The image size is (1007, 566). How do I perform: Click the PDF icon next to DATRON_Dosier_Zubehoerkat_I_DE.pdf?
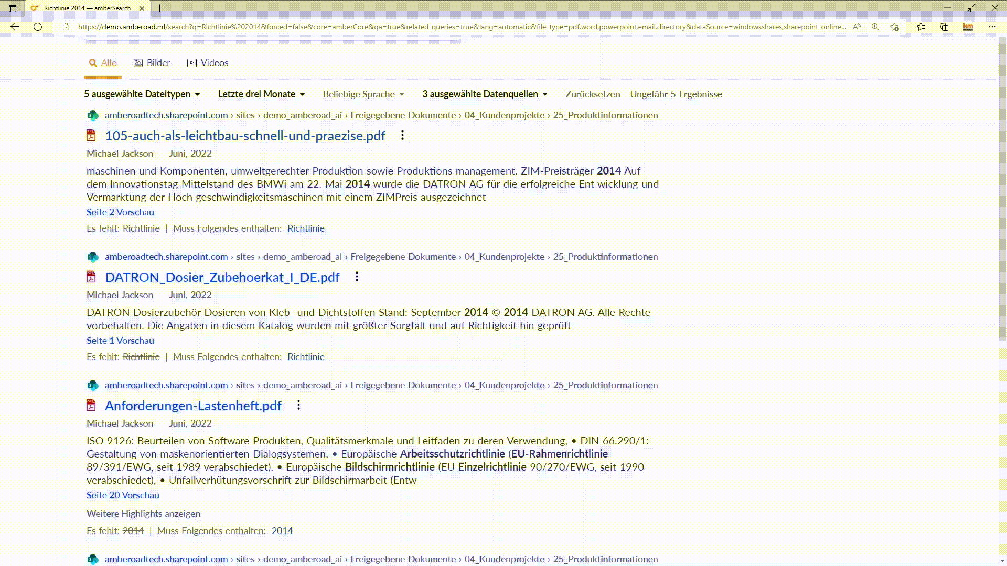(91, 276)
